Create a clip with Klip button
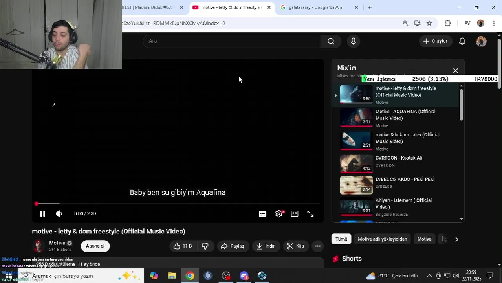The image size is (502, 283). [296, 246]
